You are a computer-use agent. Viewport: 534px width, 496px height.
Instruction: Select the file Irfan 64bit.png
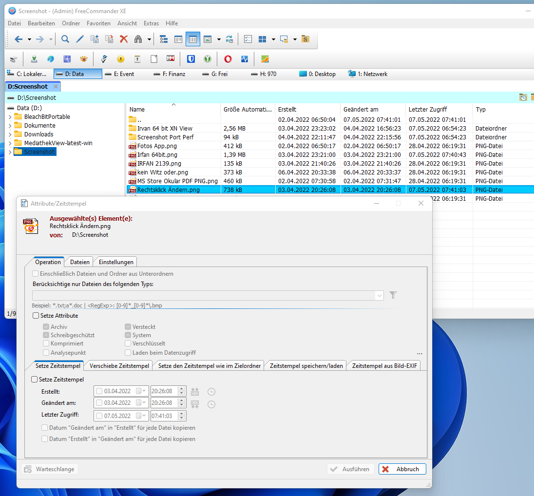[157, 154]
